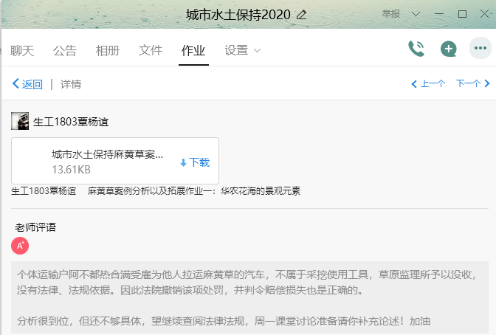Click the red teacher comment avatar icon
496x335 pixels.
20,245
